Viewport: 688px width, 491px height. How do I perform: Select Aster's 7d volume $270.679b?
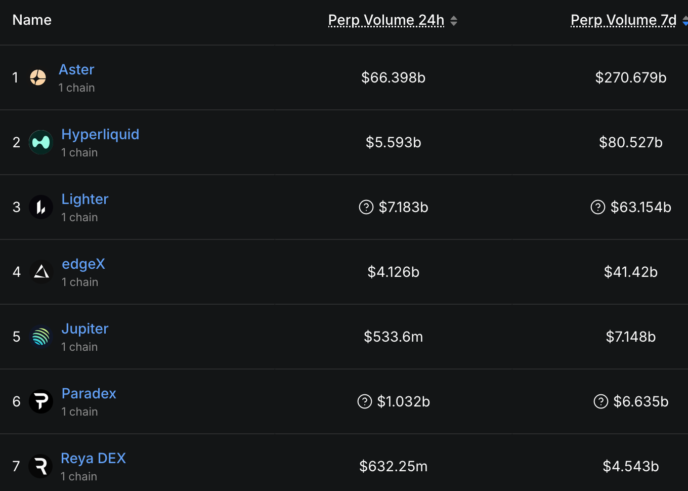click(631, 77)
